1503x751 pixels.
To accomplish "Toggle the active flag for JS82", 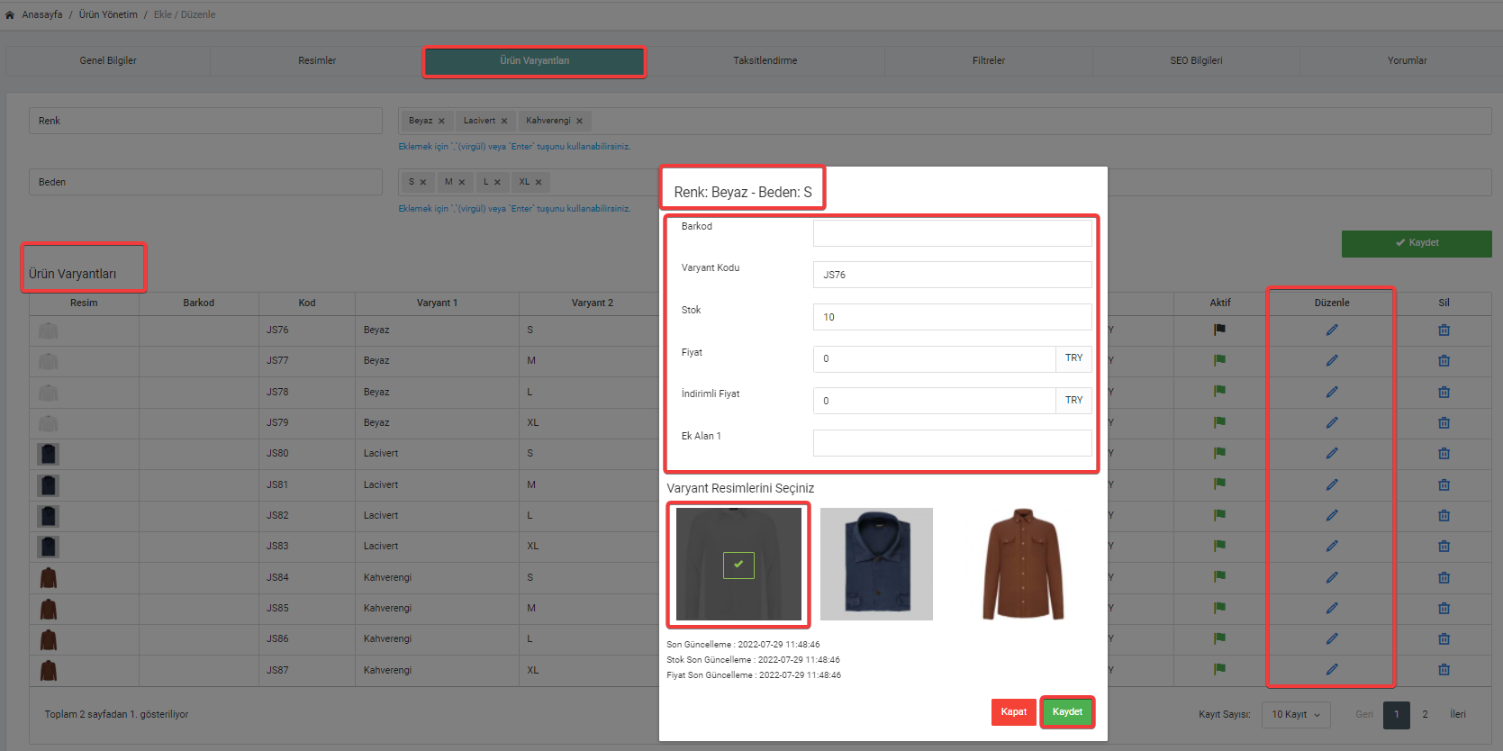I will click(x=1219, y=514).
